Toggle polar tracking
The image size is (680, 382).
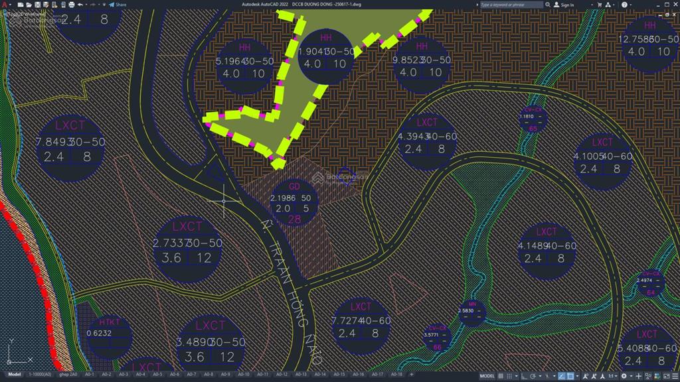tap(533, 377)
